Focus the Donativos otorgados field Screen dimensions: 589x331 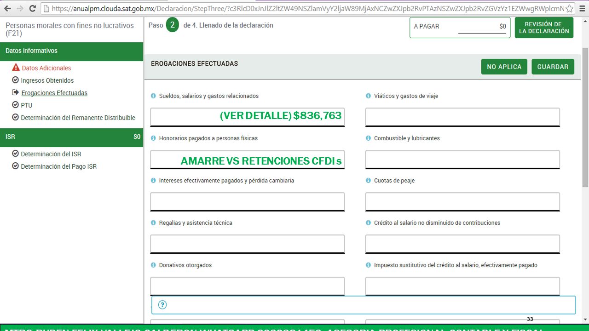point(247,286)
